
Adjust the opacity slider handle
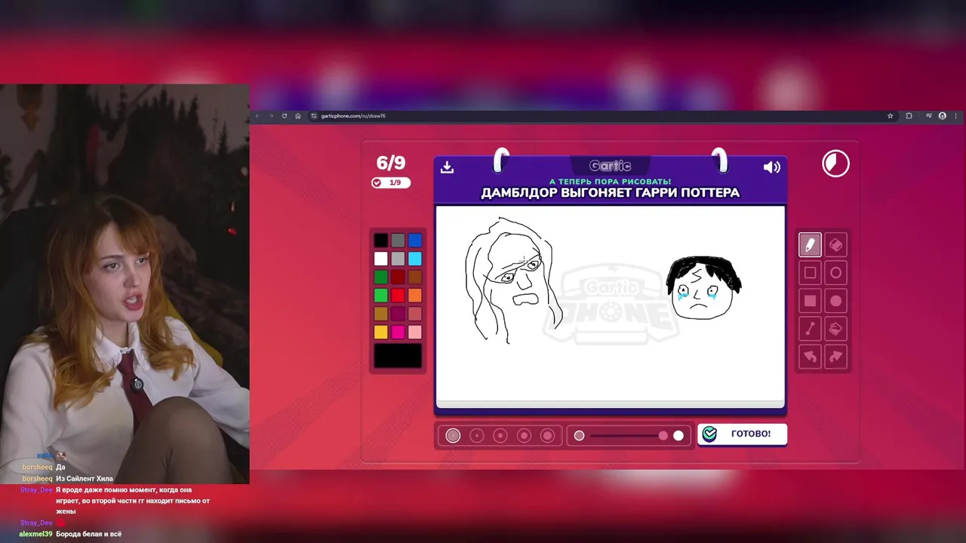663,435
